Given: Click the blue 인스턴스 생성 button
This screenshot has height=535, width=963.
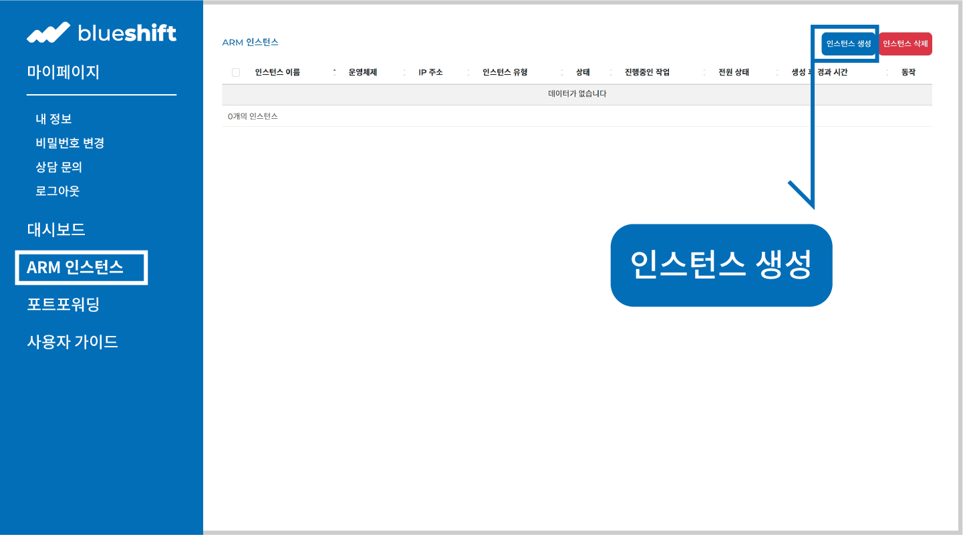Looking at the screenshot, I should (x=847, y=43).
